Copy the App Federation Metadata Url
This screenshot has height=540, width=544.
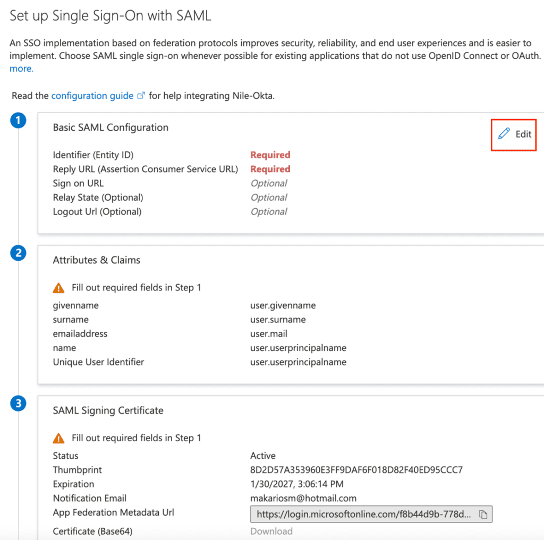[x=483, y=513]
